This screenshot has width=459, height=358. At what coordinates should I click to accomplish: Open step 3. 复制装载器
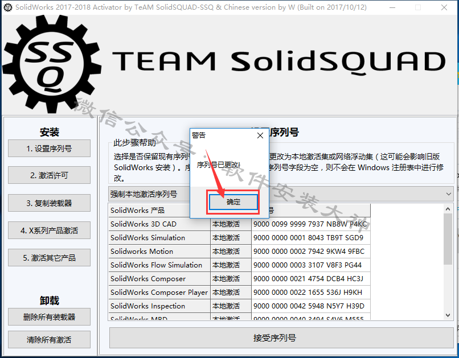pos(49,203)
